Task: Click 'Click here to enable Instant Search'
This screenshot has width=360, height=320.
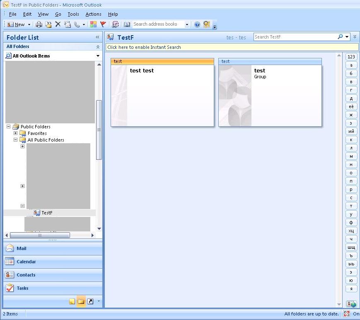Action: pyautogui.click(x=232, y=47)
